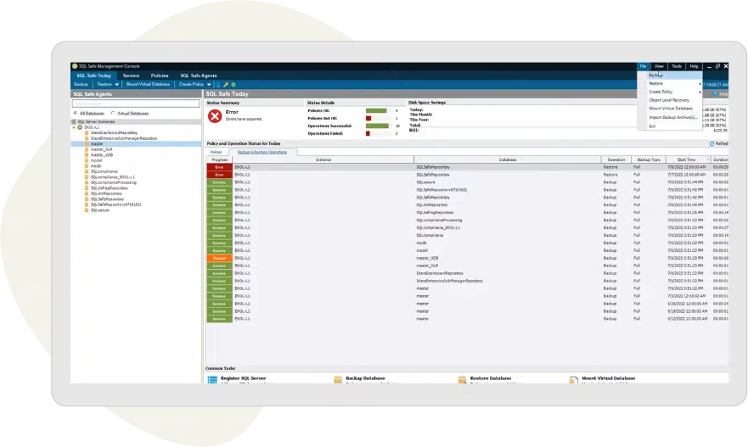Open the View menu

pos(659,66)
